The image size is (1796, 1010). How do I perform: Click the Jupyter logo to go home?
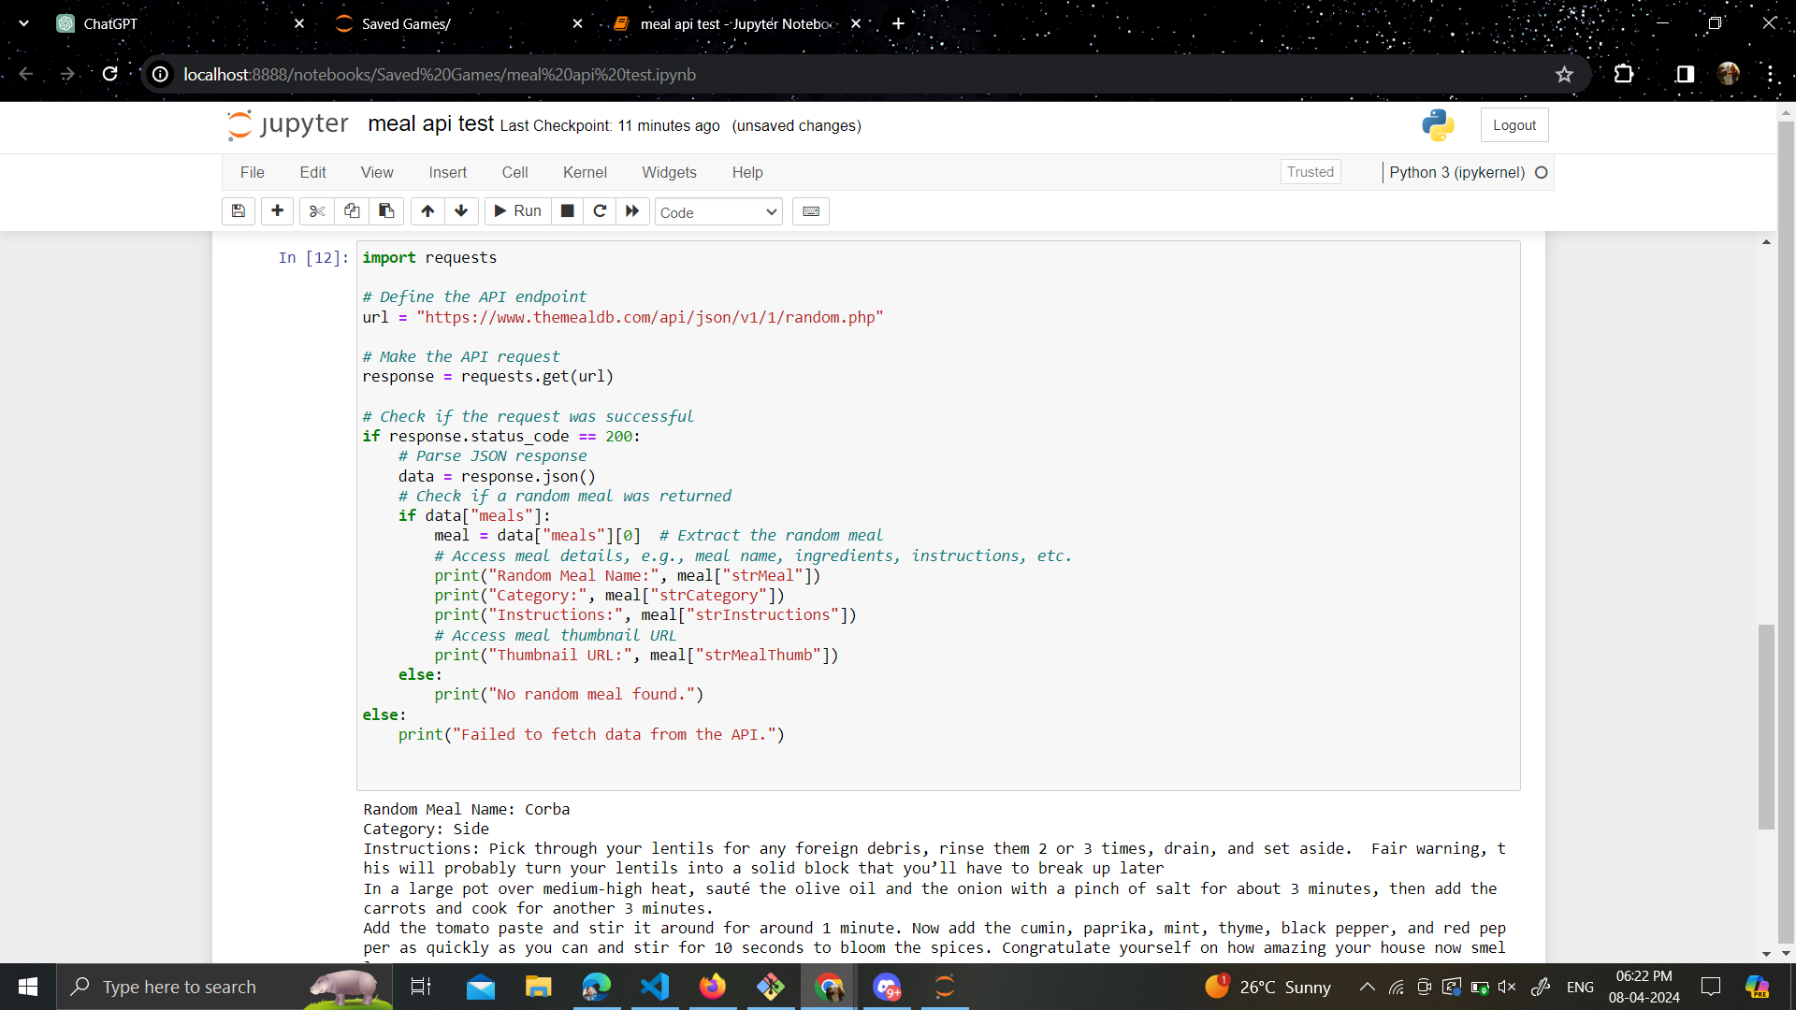pyautogui.click(x=286, y=124)
